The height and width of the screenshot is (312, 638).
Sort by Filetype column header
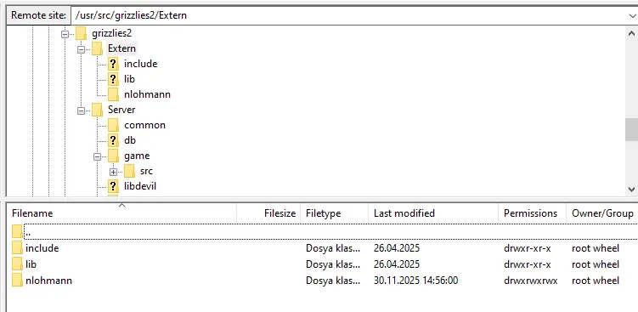(x=335, y=213)
